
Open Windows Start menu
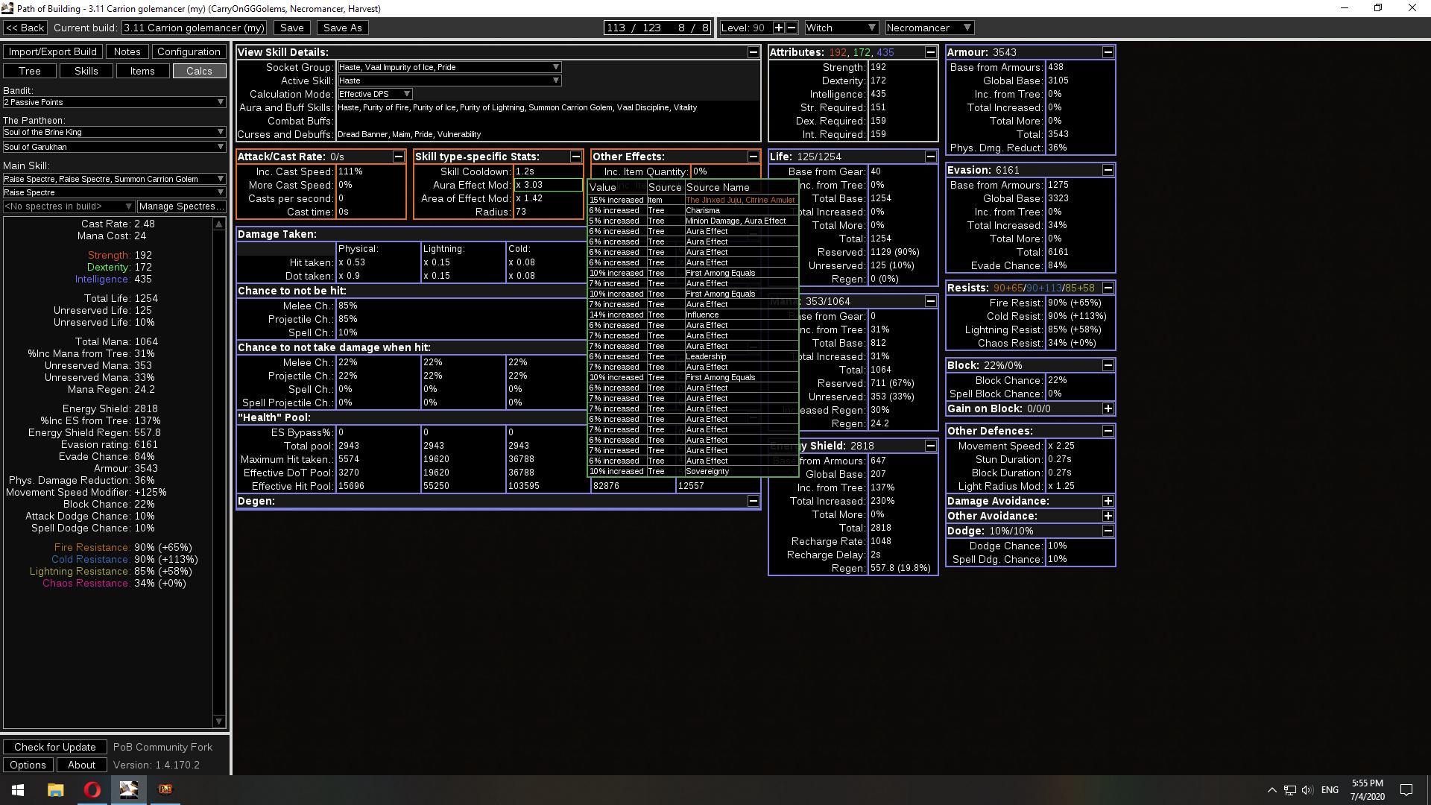click(x=18, y=789)
